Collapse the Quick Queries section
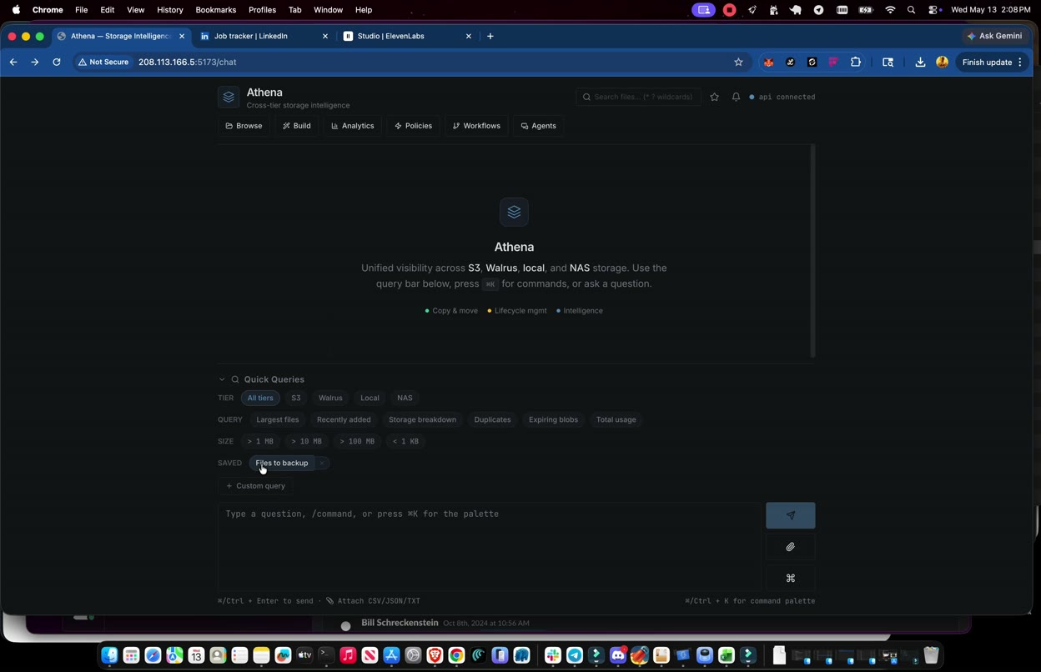Screen dimensions: 1041x672 point(222,379)
